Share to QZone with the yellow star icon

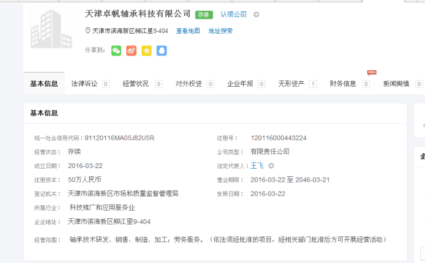pyautogui.click(x=146, y=51)
